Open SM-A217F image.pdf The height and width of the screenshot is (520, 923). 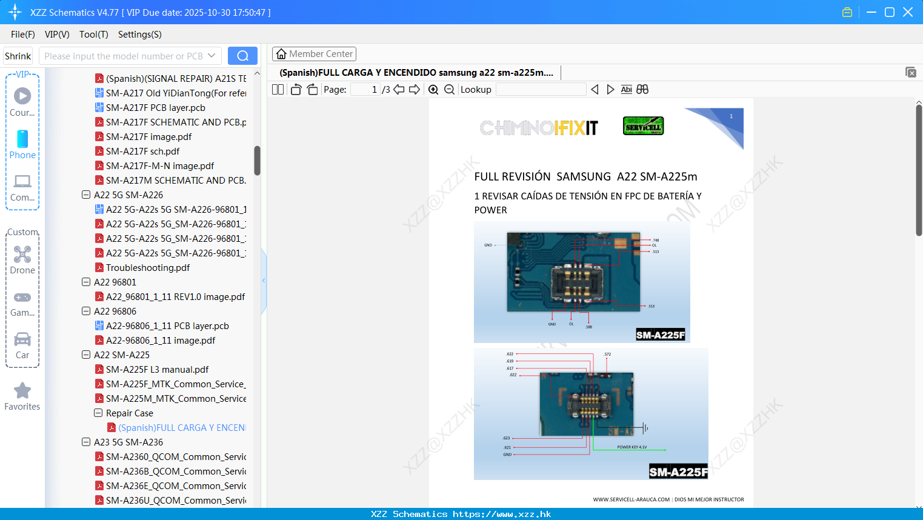(x=148, y=136)
